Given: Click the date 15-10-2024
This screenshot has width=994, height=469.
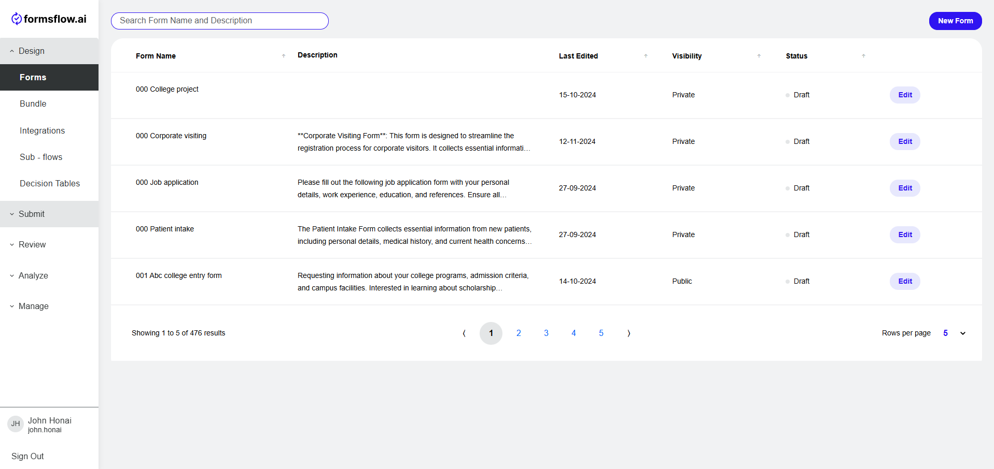Looking at the screenshot, I should 578,95.
